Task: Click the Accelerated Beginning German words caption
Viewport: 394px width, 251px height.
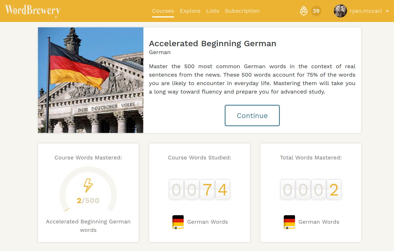Action: point(88,226)
